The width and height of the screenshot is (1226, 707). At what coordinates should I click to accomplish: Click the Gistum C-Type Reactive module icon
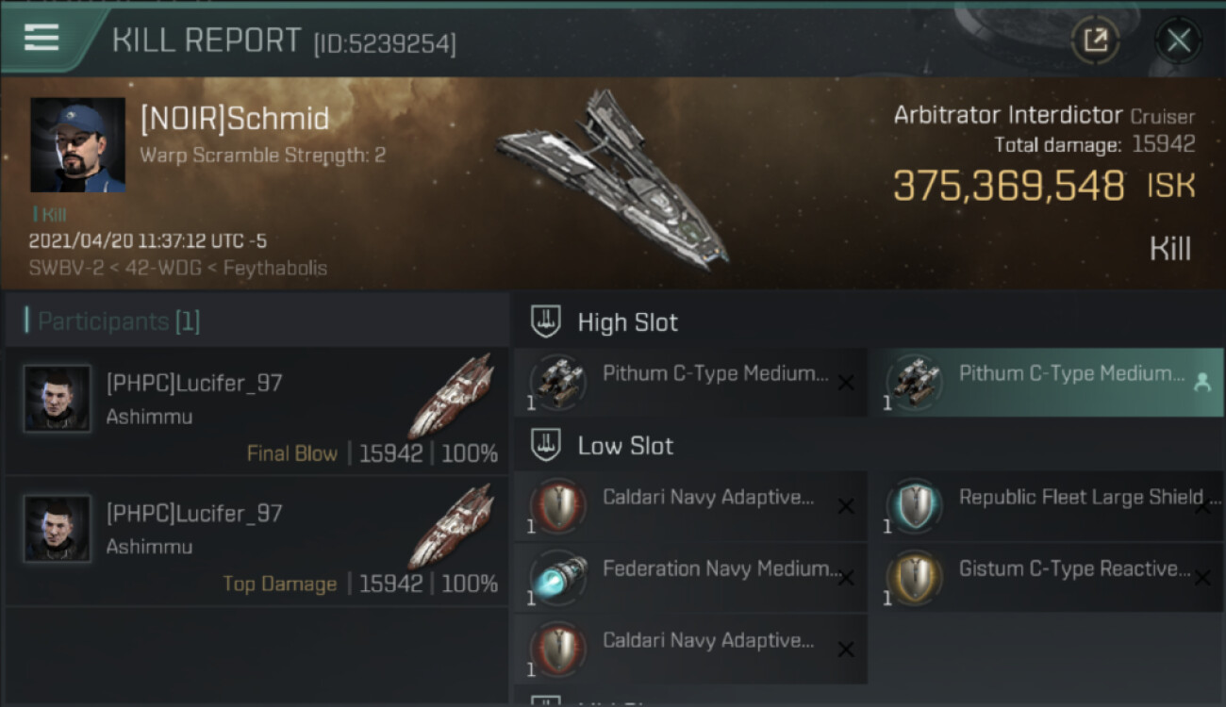(x=915, y=578)
